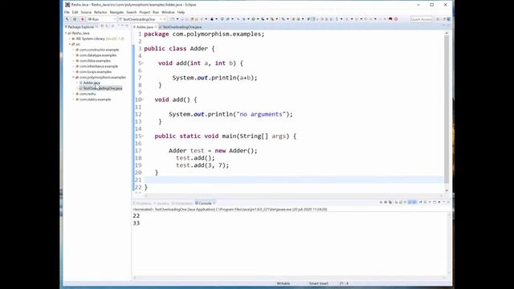Click the console horizontal scrollbar
The height and width of the screenshot is (289, 514).
pos(289,278)
